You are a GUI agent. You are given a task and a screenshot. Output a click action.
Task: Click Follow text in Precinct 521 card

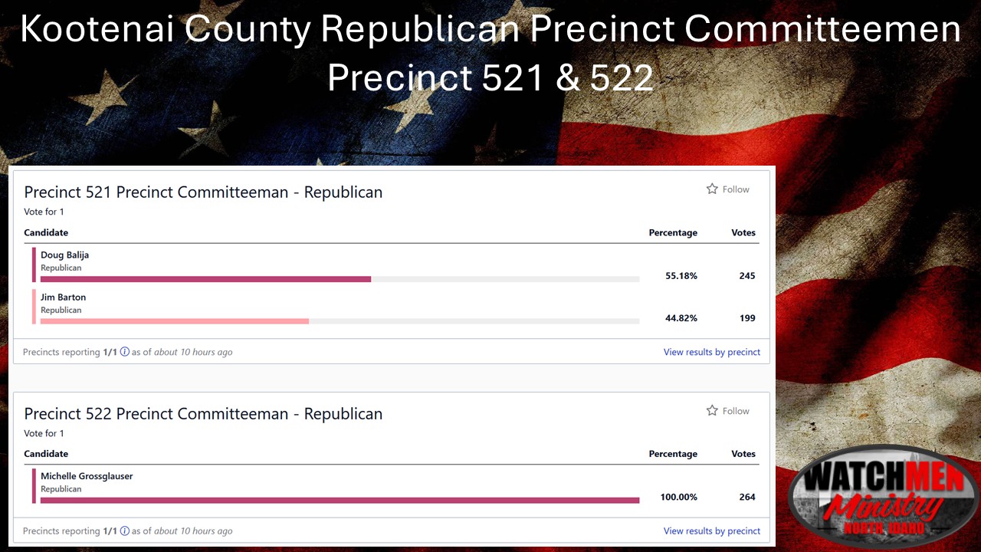point(736,189)
